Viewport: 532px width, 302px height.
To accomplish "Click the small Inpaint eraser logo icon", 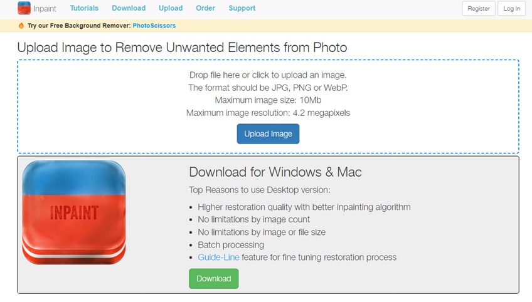I will pos(24,8).
